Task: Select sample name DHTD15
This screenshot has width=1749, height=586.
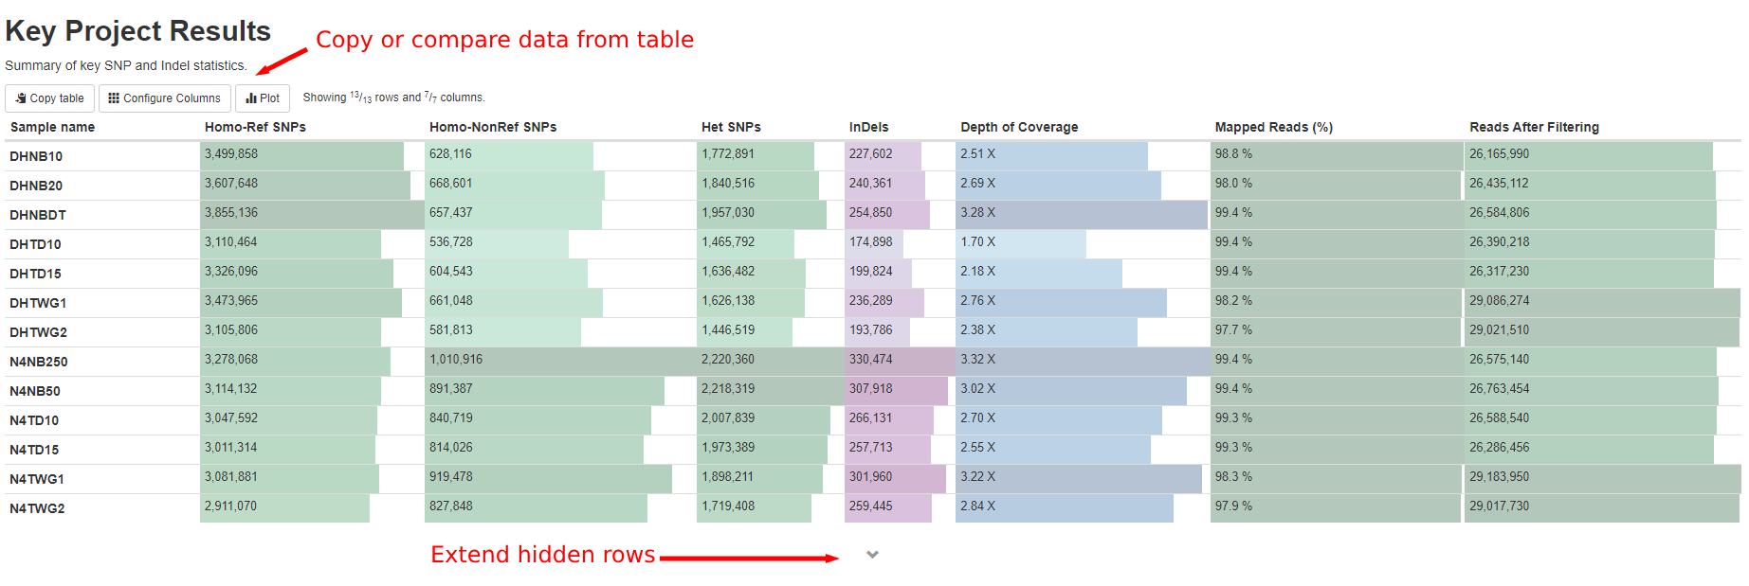Action: tap(35, 275)
